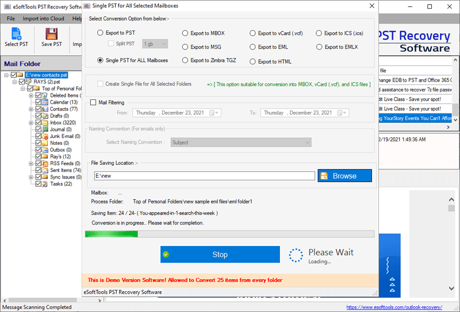Open the esofttools.com outlook-recovery link
The image size is (460, 312).
(x=394, y=307)
